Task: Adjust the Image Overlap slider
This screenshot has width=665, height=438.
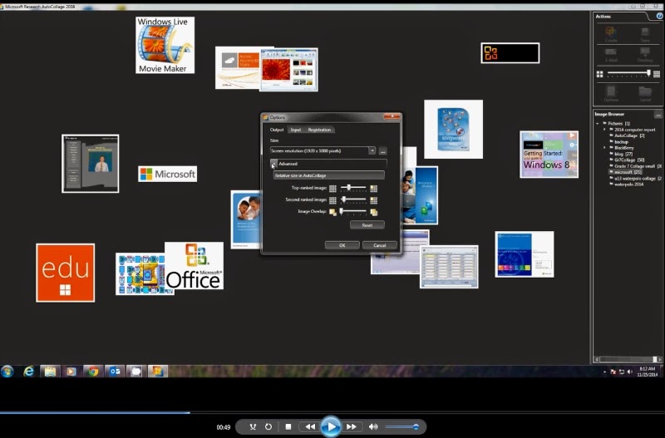Action: (352, 212)
